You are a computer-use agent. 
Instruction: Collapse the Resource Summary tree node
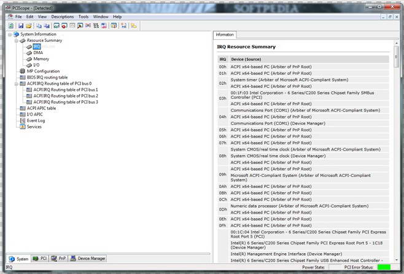point(16,41)
